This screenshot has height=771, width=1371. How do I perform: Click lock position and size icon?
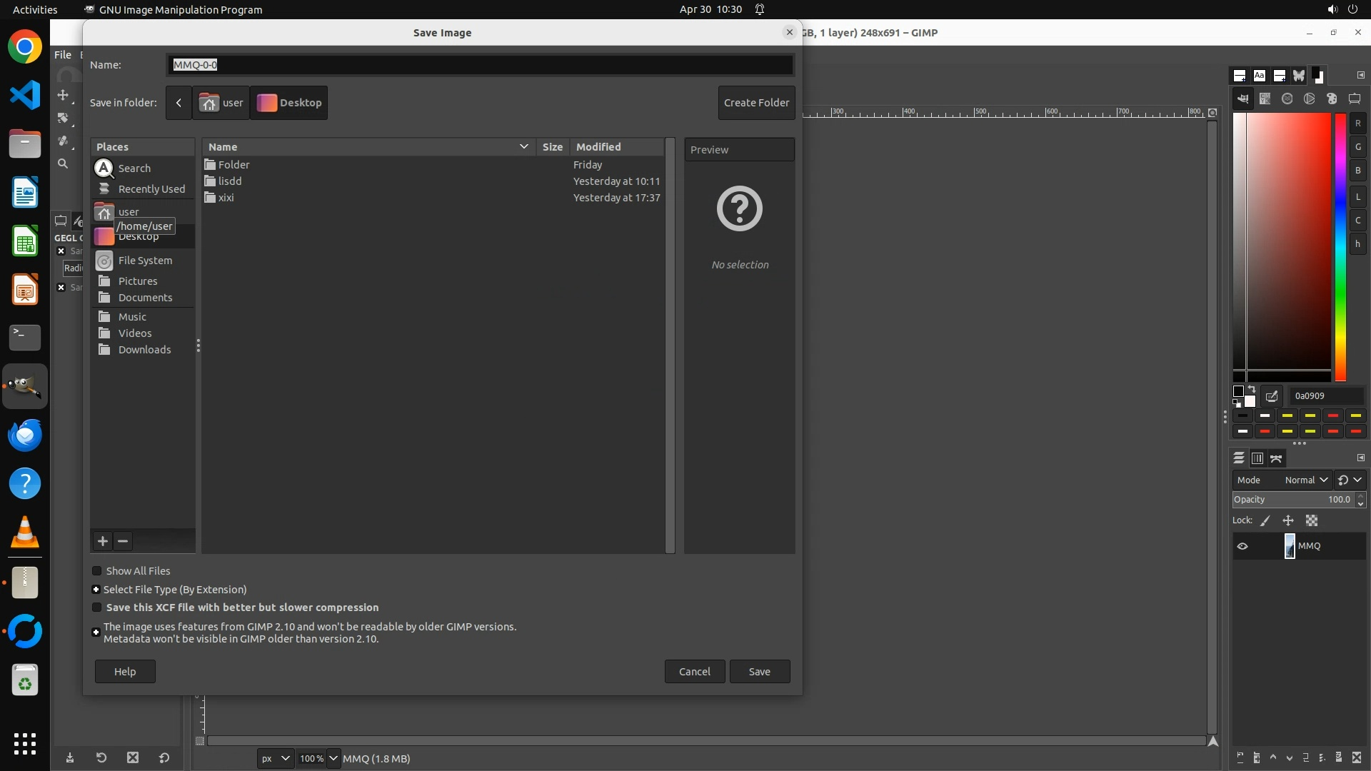click(1288, 521)
